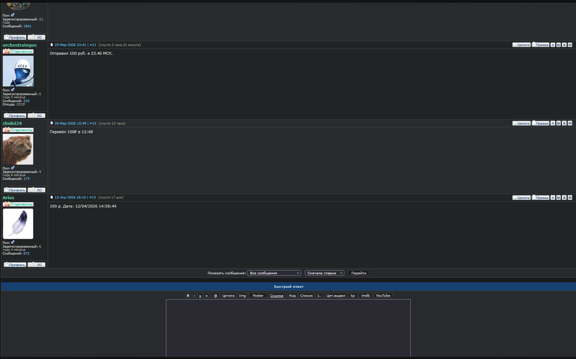Open permalink #13 of the post

pyautogui.click(x=93, y=197)
